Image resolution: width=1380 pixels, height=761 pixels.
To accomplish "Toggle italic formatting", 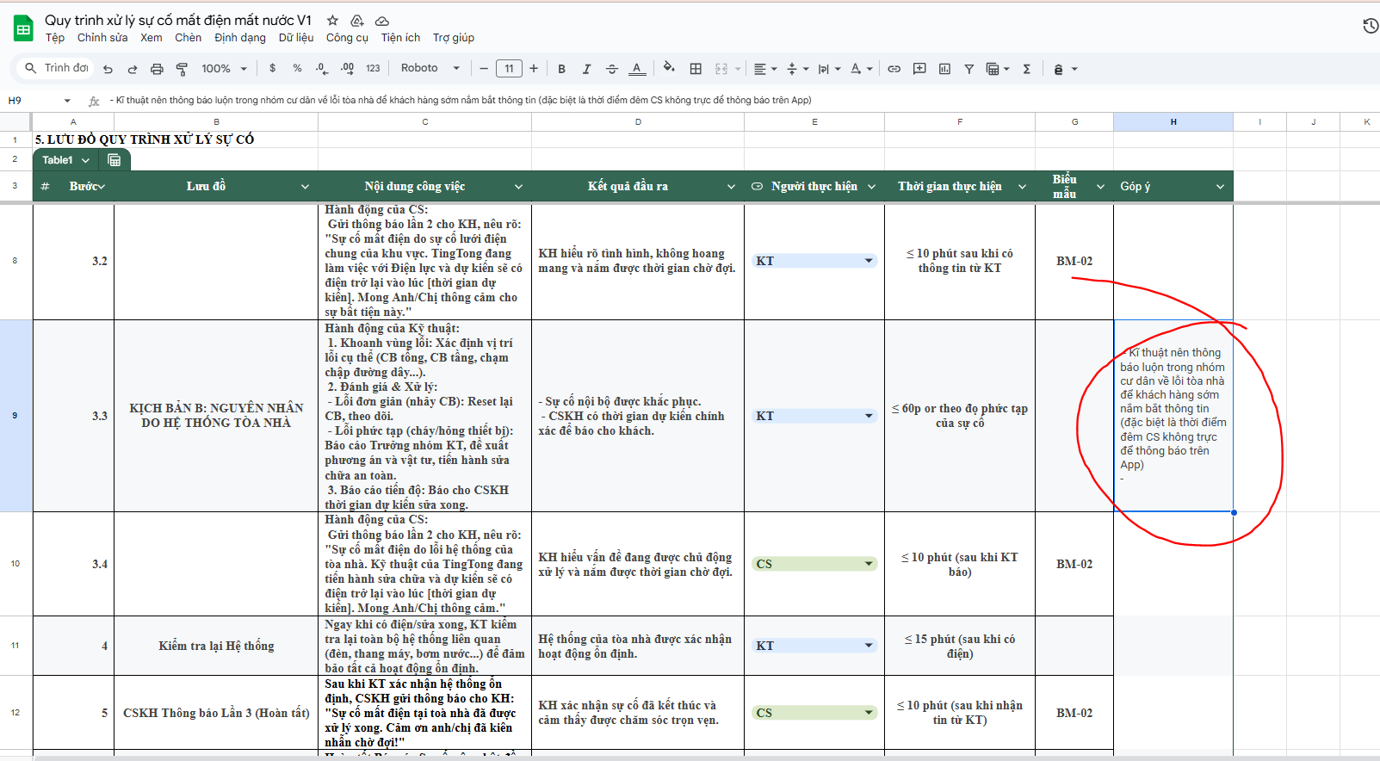I will 586,69.
